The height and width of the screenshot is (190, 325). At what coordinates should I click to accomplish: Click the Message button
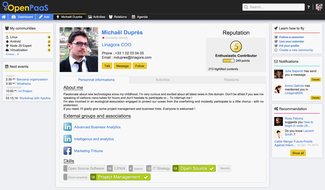(x=122, y=66)
